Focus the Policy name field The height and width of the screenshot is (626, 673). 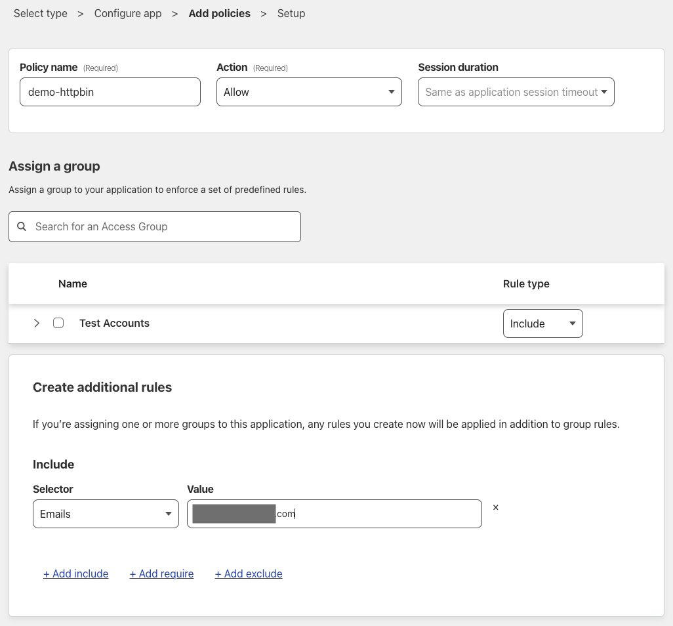[110, 92]
